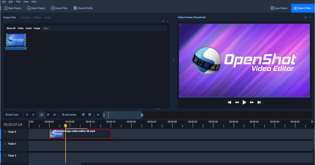Click the Redo arrow in the timeline toolbar

pos(33,115)
